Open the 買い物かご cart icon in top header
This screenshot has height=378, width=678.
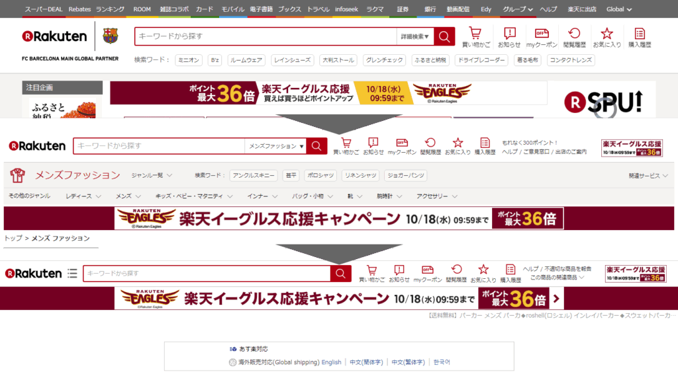[x=475, y=37]
